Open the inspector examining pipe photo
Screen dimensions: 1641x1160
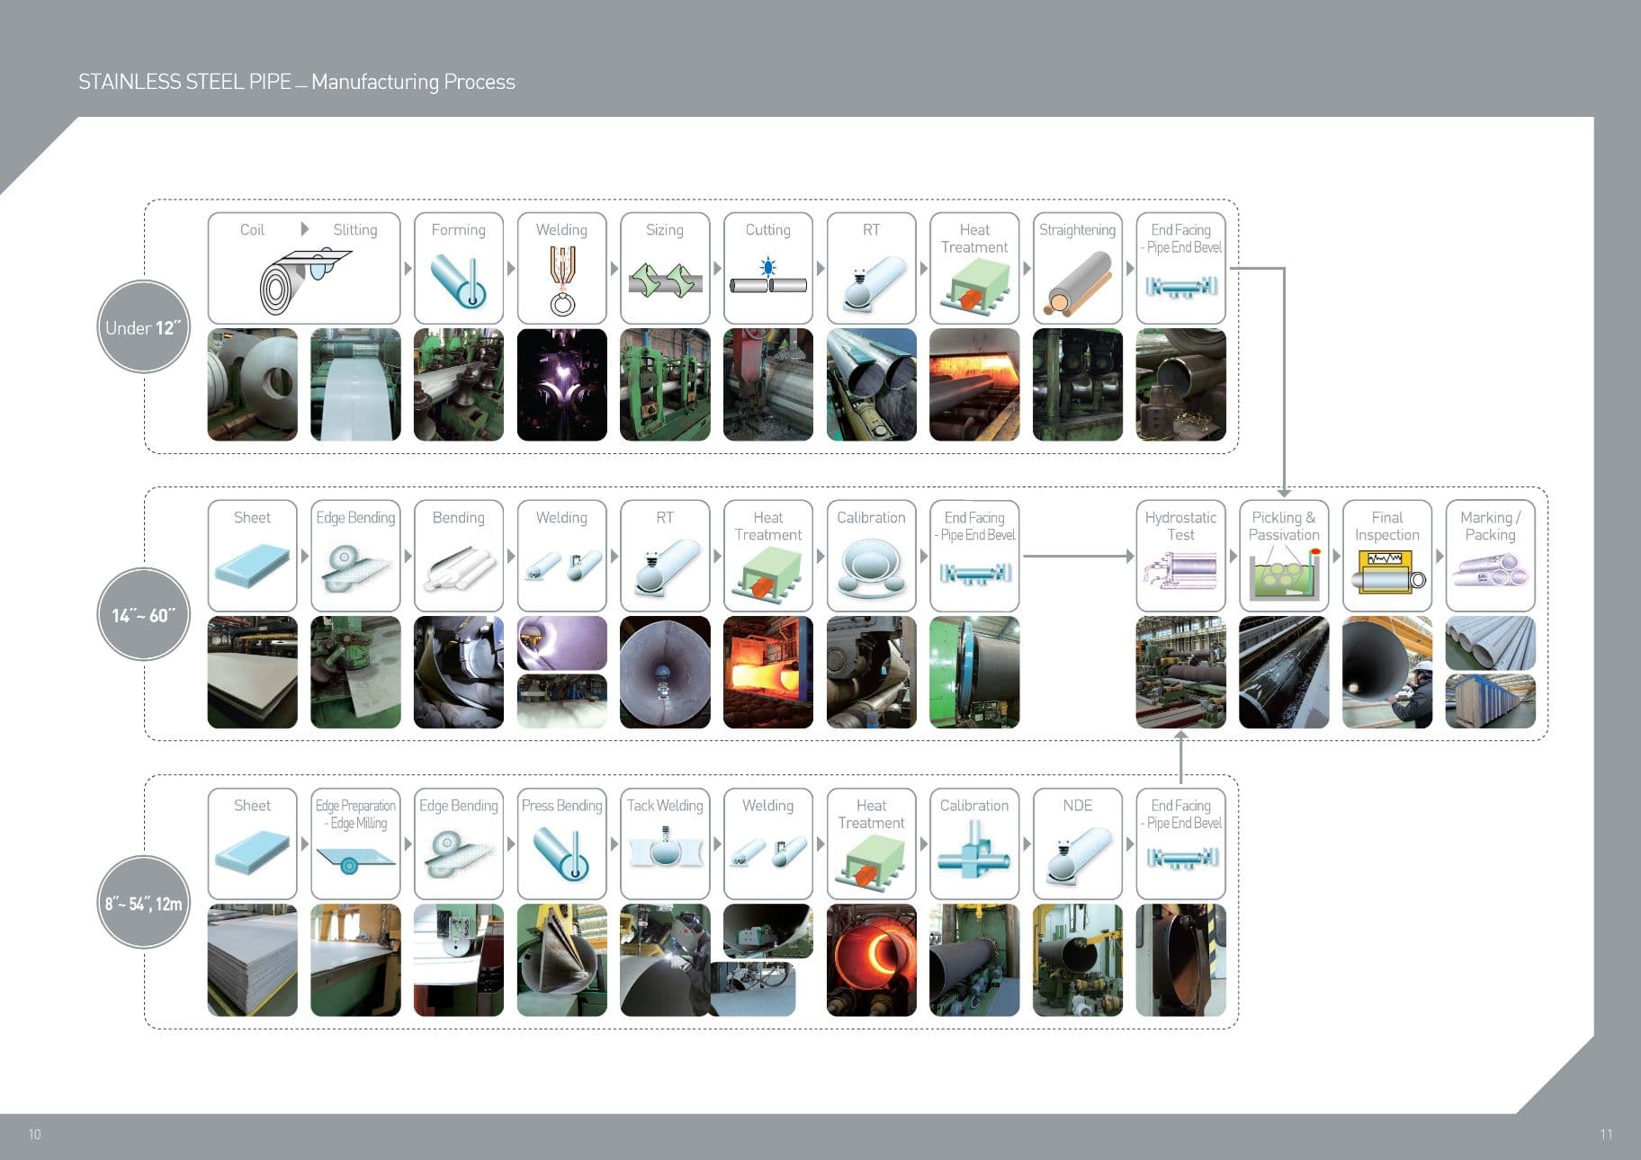(x=1387, y=673)
